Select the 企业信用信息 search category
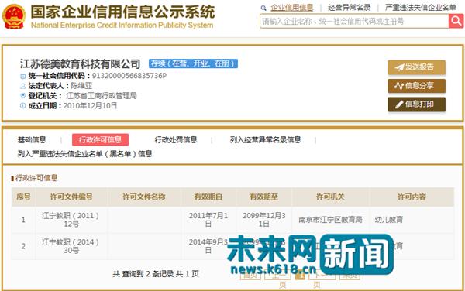465x291 pixels. click(292, 8)
